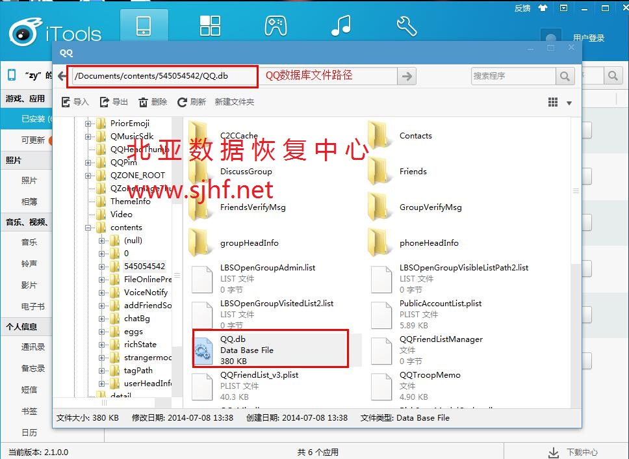Click the 导入 import button
Image resolution: width=629 pixels, height=459 pixels.
point(75,102)
